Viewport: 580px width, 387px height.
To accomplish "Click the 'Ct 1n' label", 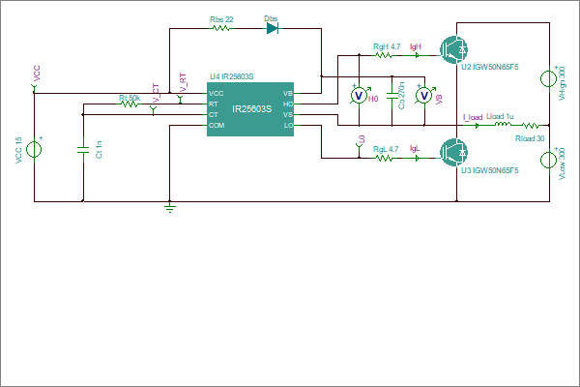I will click(99, 150).
